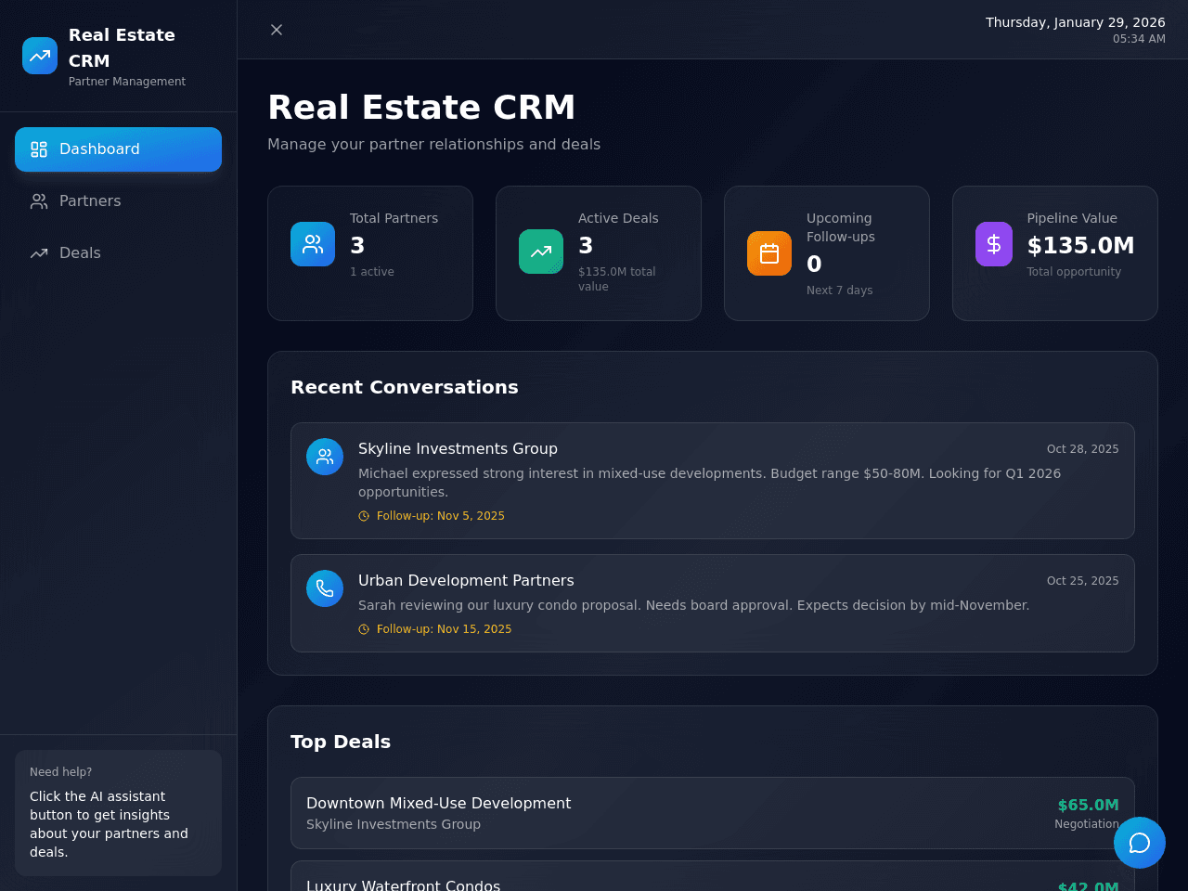Click the blue Total Partners icon
Image resolution: width=1188 pixels, height=891 pixels.
coord(313,244)
